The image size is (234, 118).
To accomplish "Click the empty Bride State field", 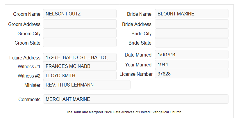I will pyautogui.click(x=192, y=43).
